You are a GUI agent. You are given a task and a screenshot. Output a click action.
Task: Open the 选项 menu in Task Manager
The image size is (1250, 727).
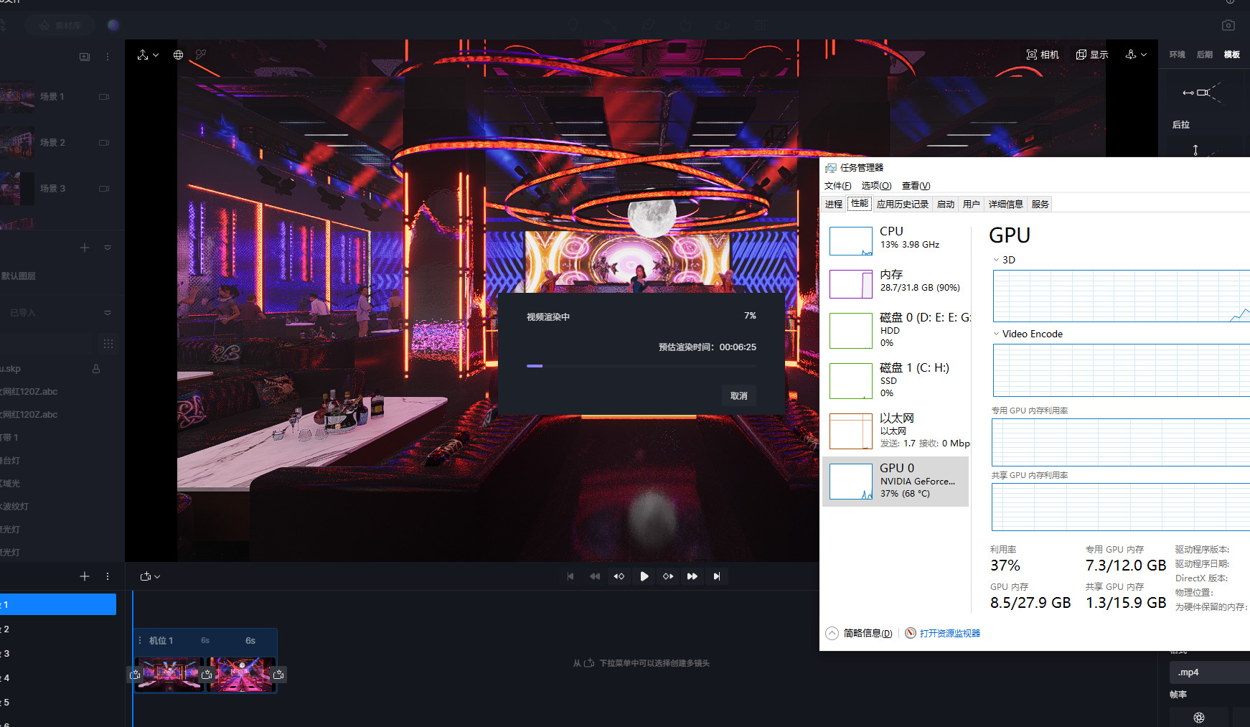pos(876,186)
